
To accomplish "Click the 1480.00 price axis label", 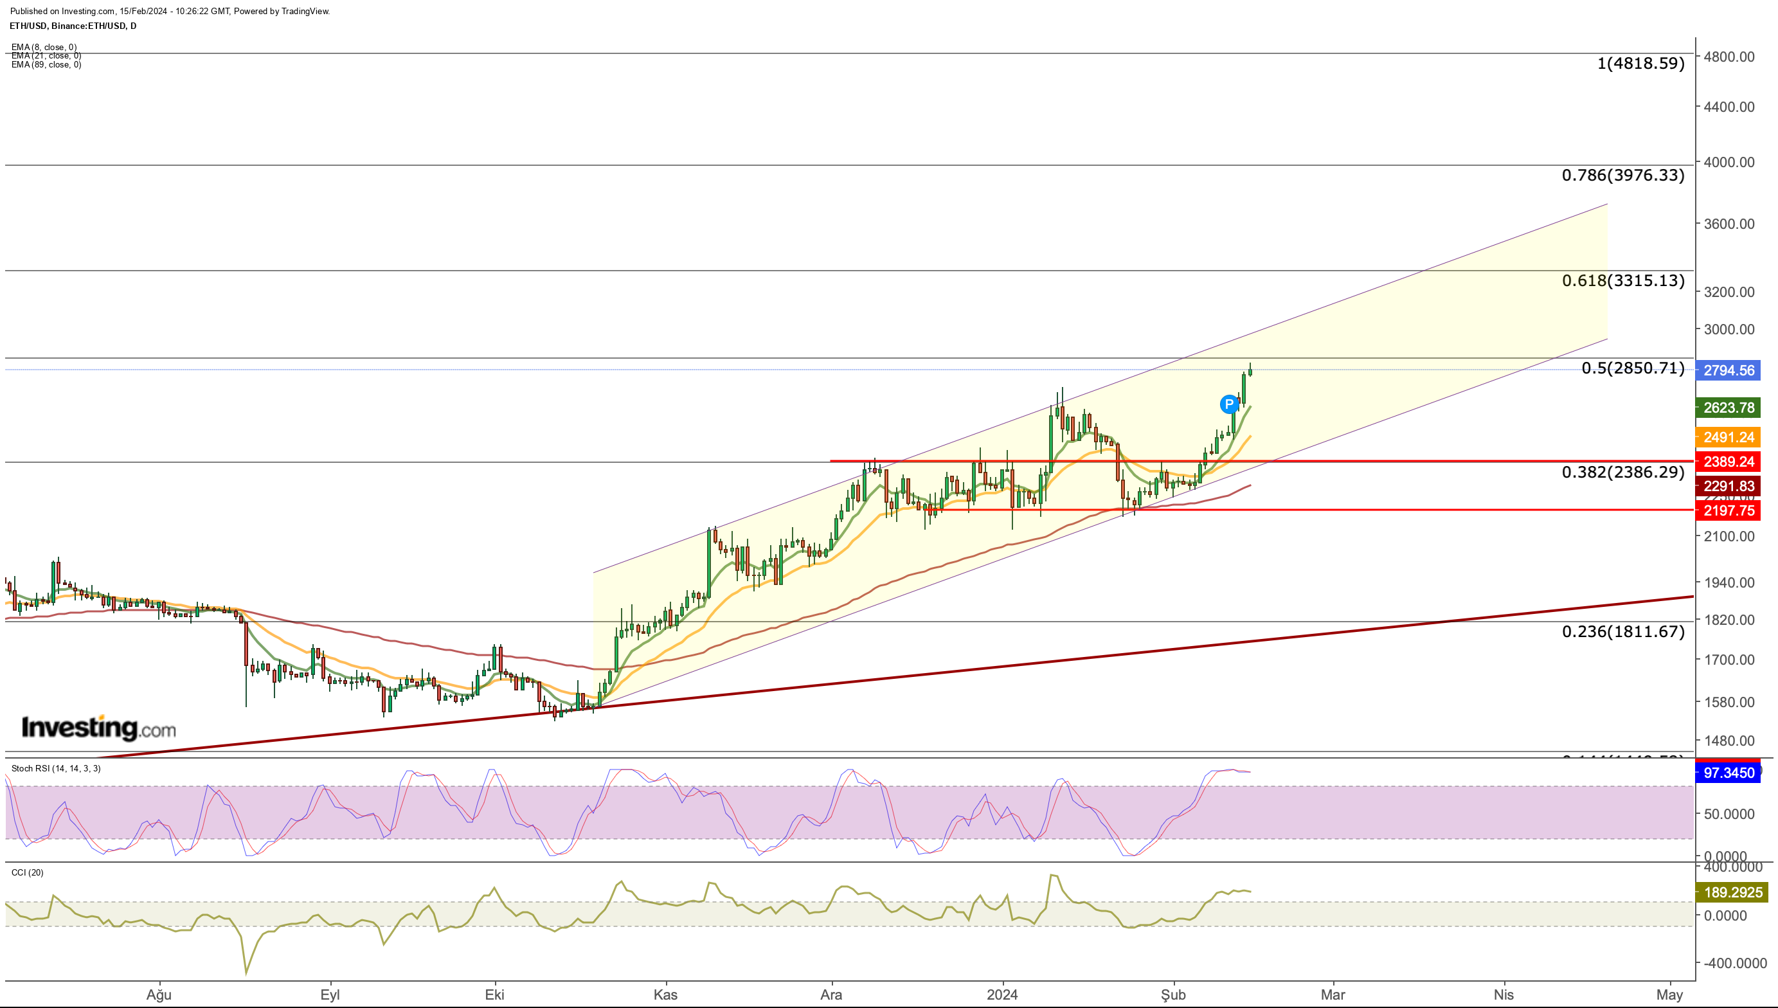I will pos(1729,741).
